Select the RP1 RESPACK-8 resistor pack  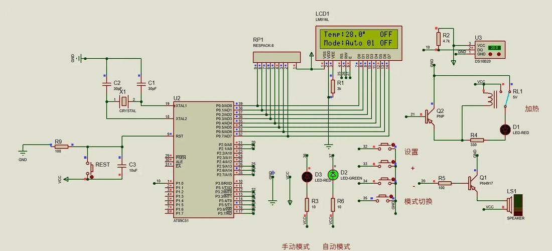coord(277,57)
